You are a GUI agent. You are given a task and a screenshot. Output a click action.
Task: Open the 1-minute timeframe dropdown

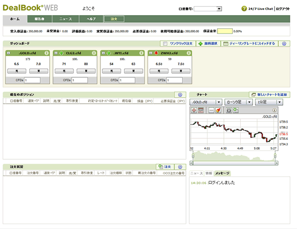pyautogui.click(x=269, y=102)
